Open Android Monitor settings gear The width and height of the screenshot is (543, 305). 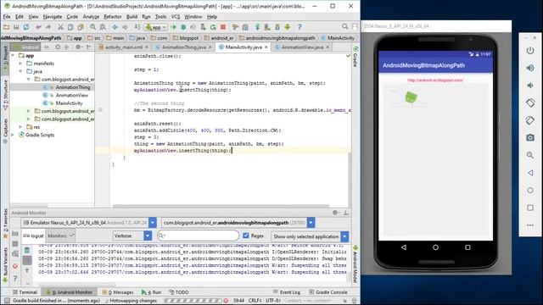(x=335, y=213)
